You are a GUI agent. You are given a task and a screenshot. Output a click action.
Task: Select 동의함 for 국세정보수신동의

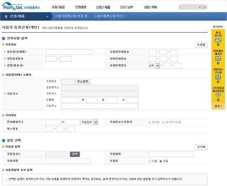pyautogui.click(x=149, y=122)
